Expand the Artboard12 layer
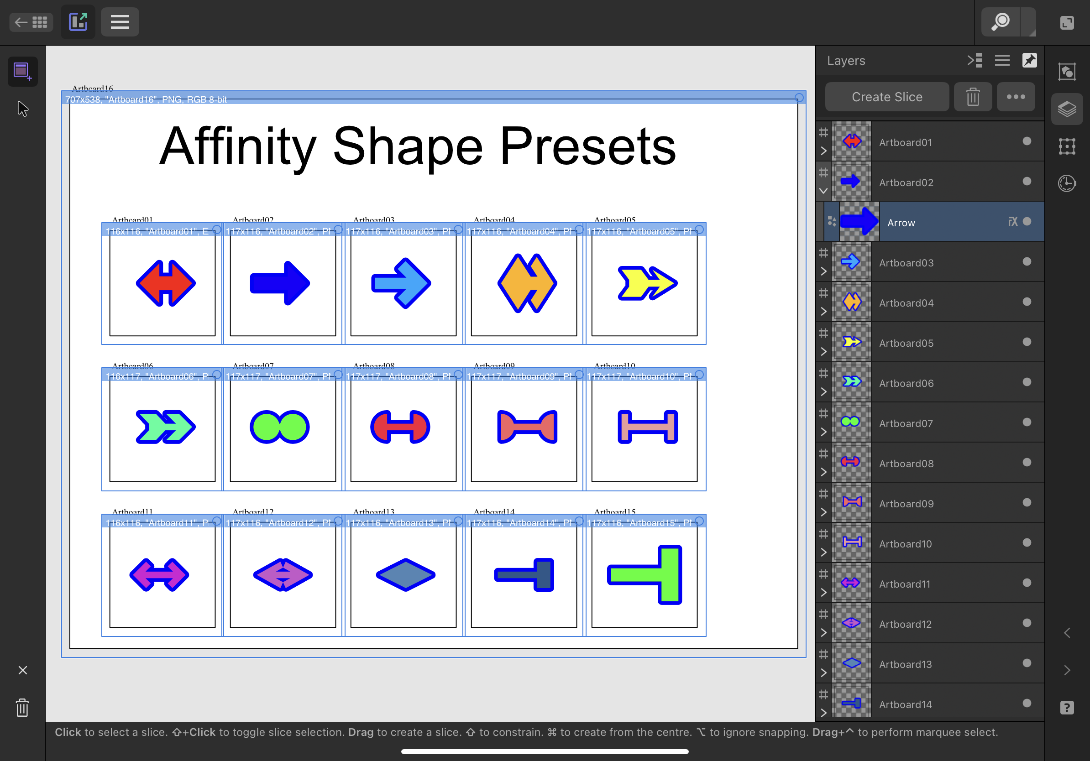 (x=824, y=633)
